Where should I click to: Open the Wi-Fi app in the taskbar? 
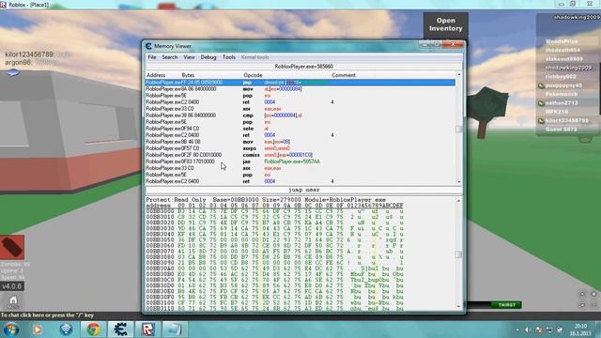(x=66, y=330)
